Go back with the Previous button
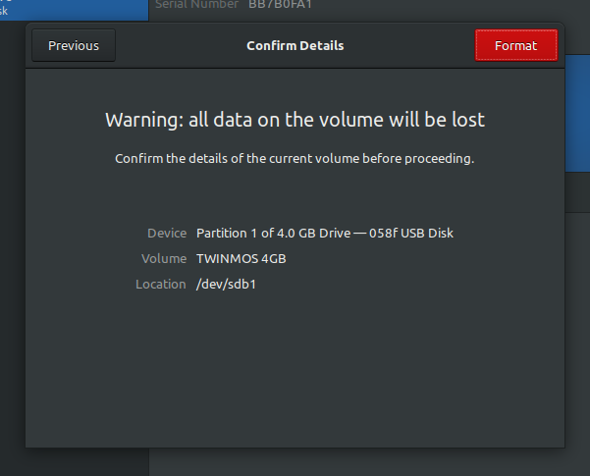 pos(74,45)
